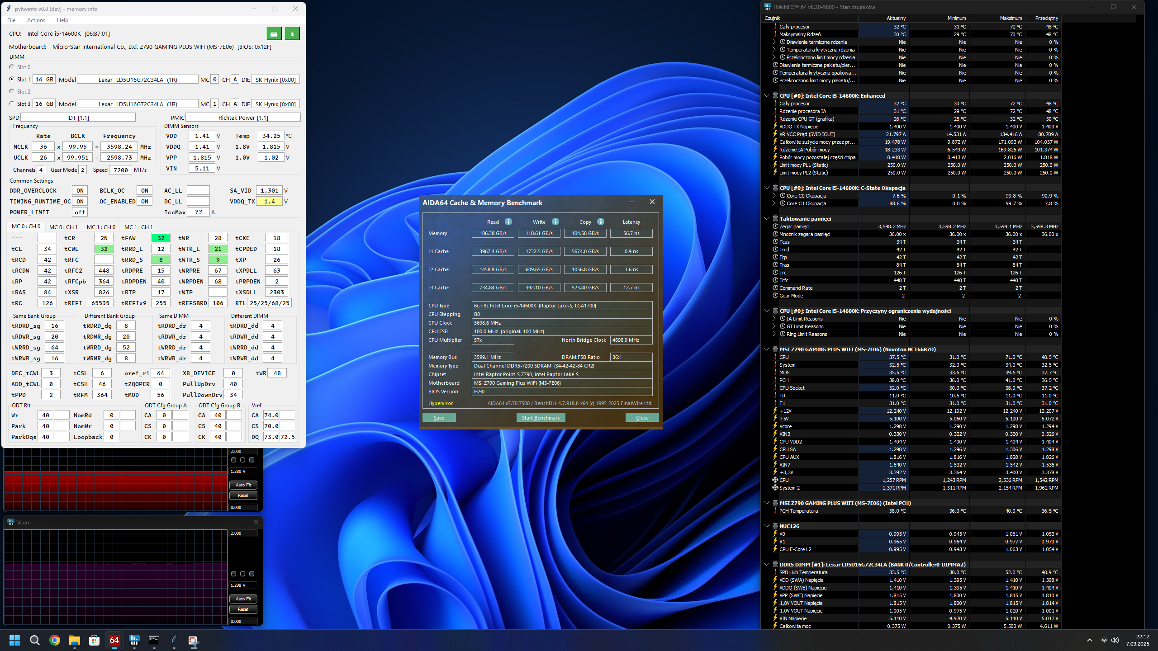Collapse the Taktowanie pamięci sensor group
The image size is (1158, 651).
(767, 219)
